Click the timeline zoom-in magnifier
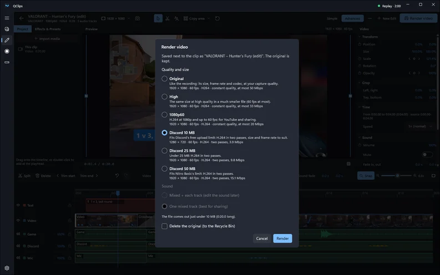 tap(415, 176)
